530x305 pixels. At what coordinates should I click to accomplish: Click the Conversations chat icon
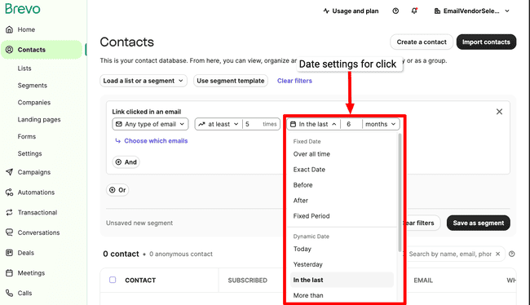click(x=9, y=232)
